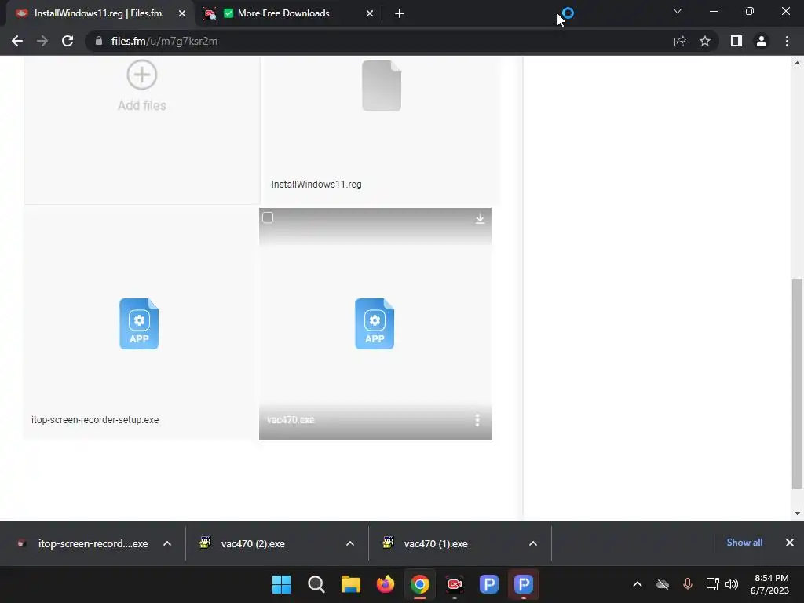Click the itop-screen-recorder-setup.exe file name
The height and width of the screenshot is (603, 804).
[x=95, y=420]
